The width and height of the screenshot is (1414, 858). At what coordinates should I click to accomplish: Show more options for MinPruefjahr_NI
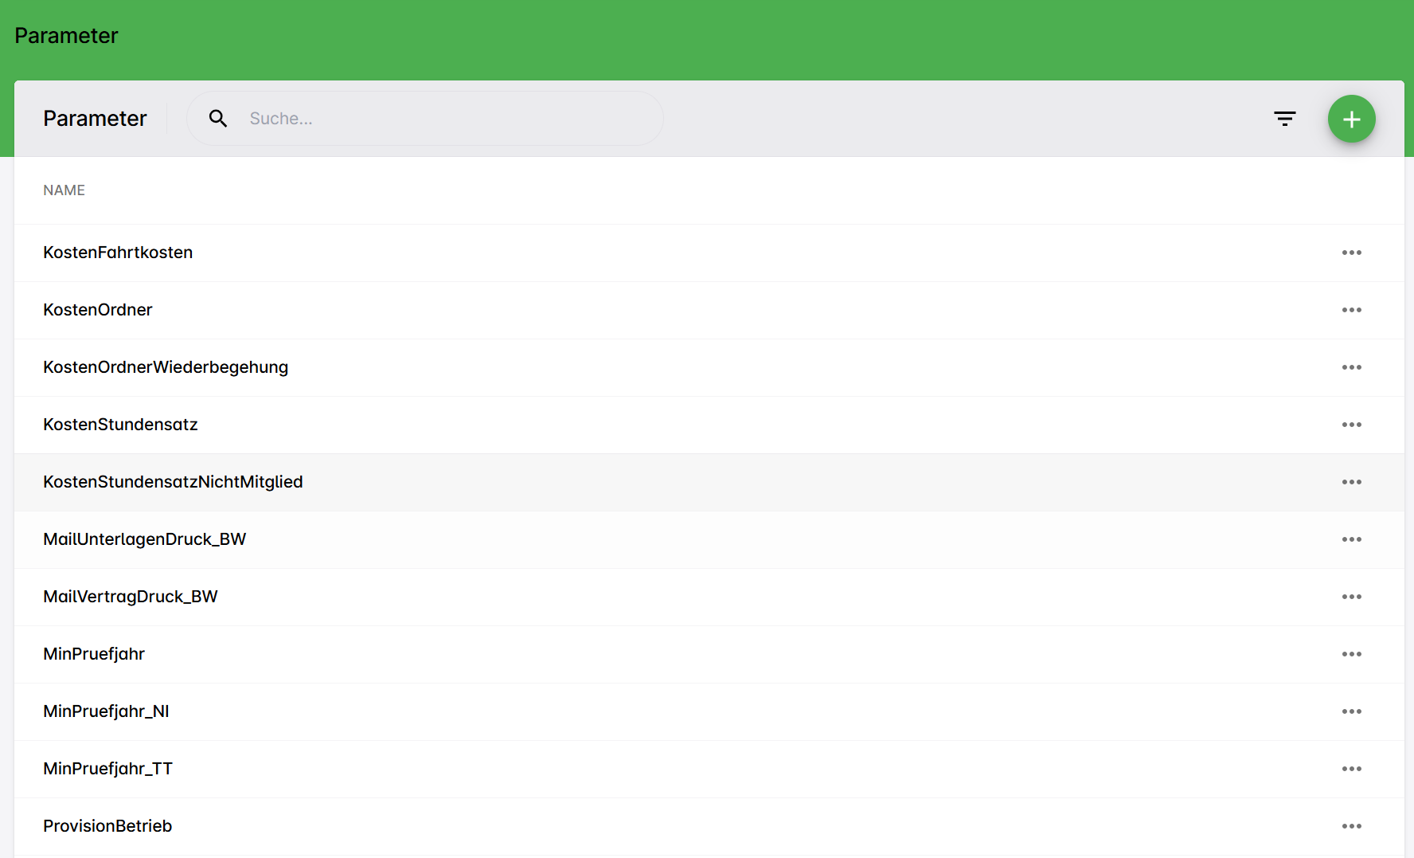click(1351, 711)
